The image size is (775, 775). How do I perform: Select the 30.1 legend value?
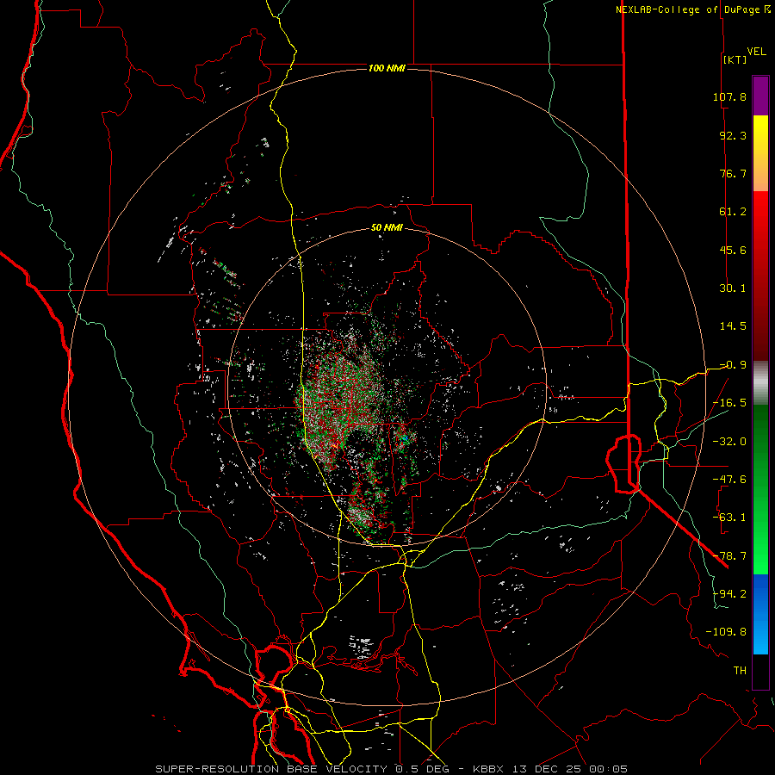[733, 288]
